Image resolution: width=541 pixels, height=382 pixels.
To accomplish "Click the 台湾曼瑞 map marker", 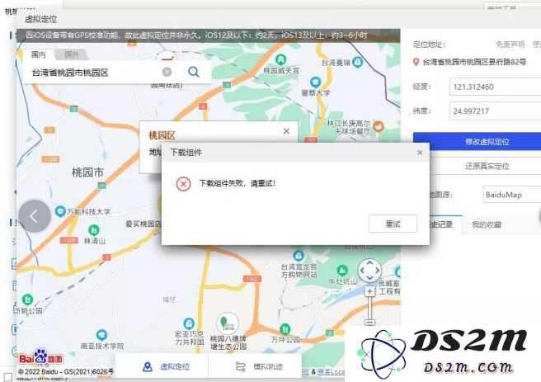I will (358, 62).
